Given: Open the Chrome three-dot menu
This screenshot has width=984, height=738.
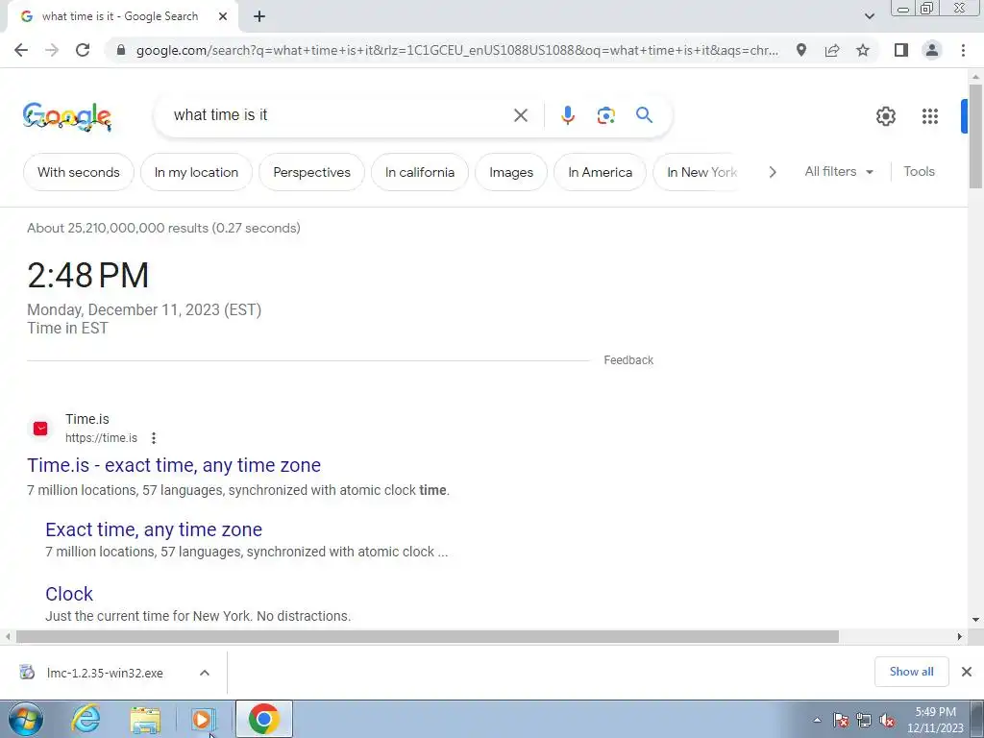Looking at the screenshot, I should point(963,50).
